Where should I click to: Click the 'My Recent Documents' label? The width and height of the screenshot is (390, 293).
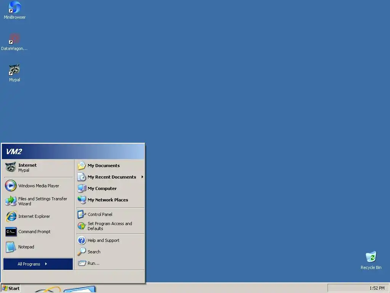click(112, 177)
